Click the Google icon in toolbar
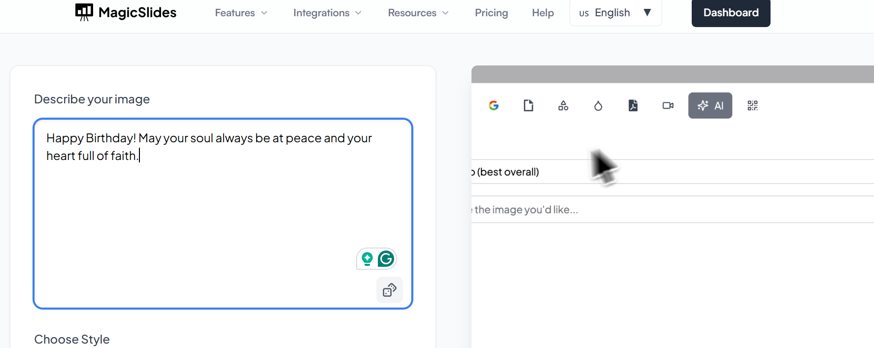The height and width of the screenshot is (348, 874). tap(494, 105)
